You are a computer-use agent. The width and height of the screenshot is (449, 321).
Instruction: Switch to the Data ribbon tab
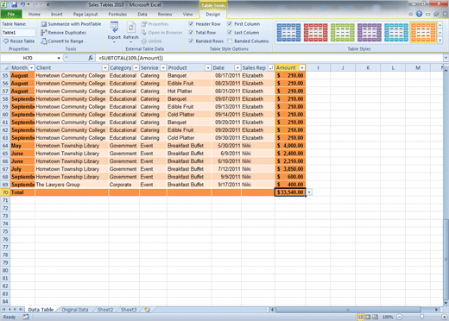142,14
